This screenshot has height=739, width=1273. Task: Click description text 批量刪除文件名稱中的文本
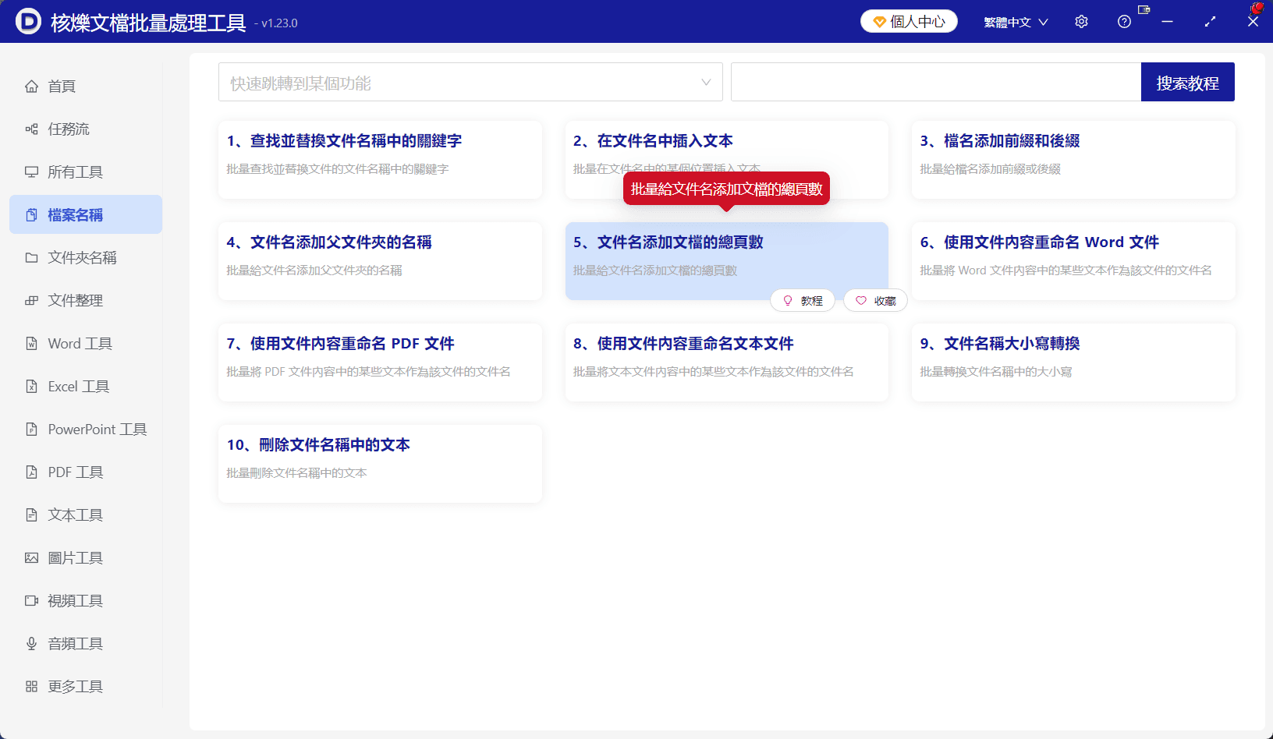coord(296,473)
